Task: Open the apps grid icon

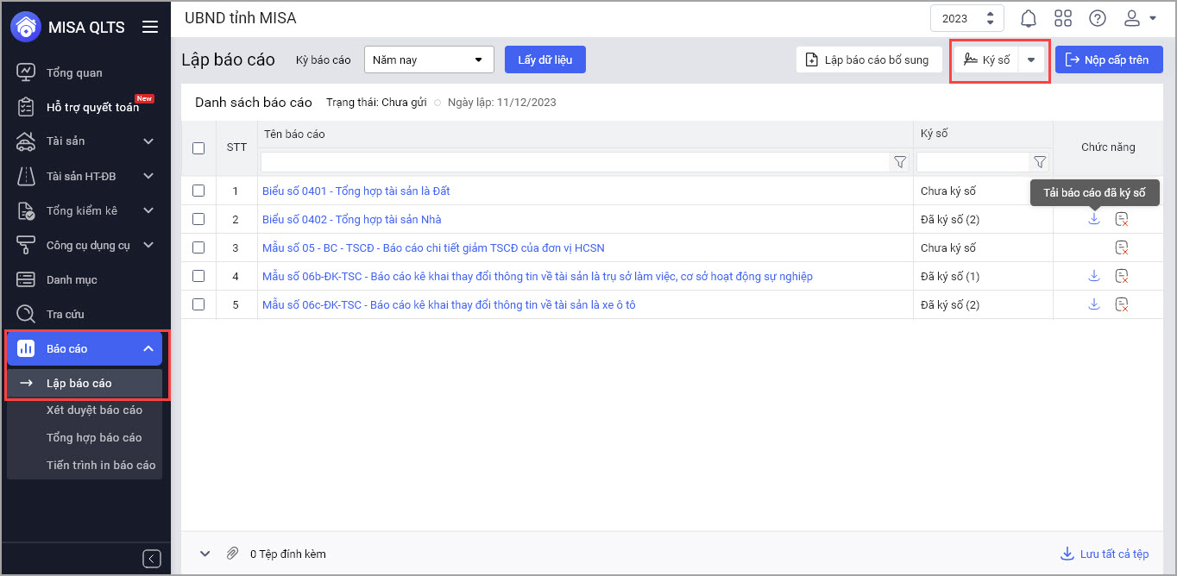Action: click(x=1063, y=18)
